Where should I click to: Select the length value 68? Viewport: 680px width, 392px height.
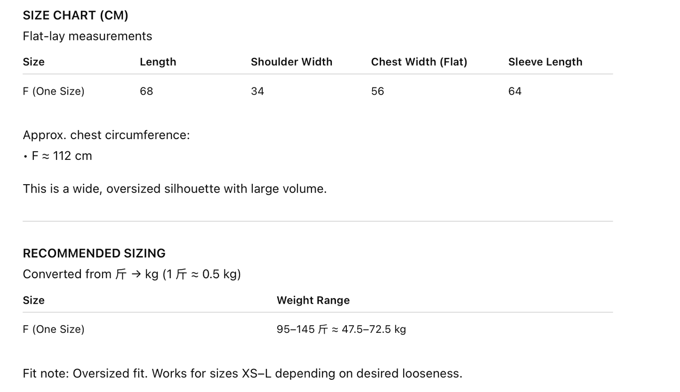[x=146, y=91]
